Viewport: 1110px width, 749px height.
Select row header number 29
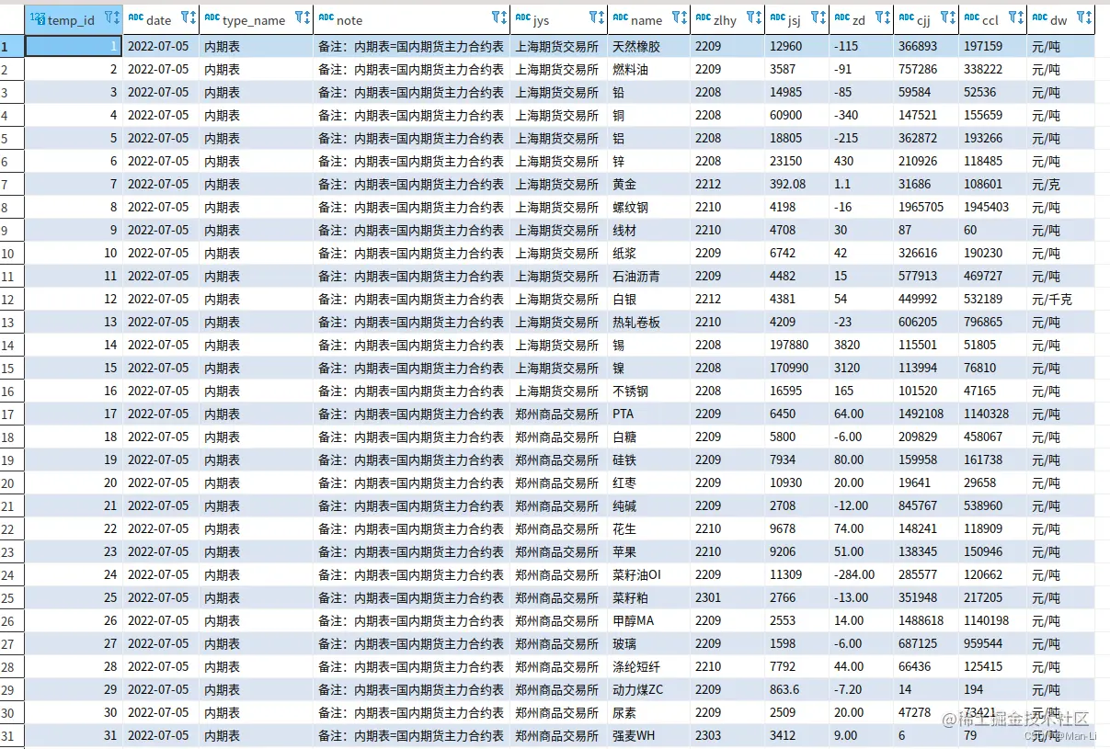(x=12, y=689)
